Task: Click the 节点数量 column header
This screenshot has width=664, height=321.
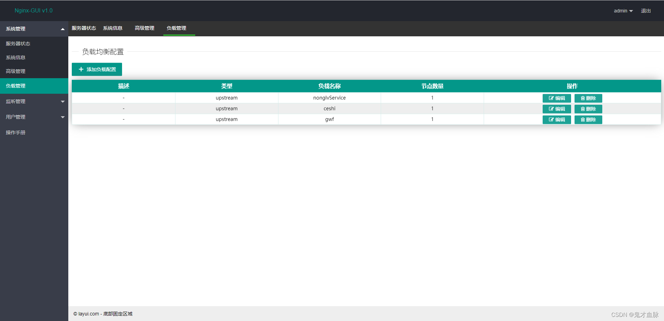Action: 432,86
